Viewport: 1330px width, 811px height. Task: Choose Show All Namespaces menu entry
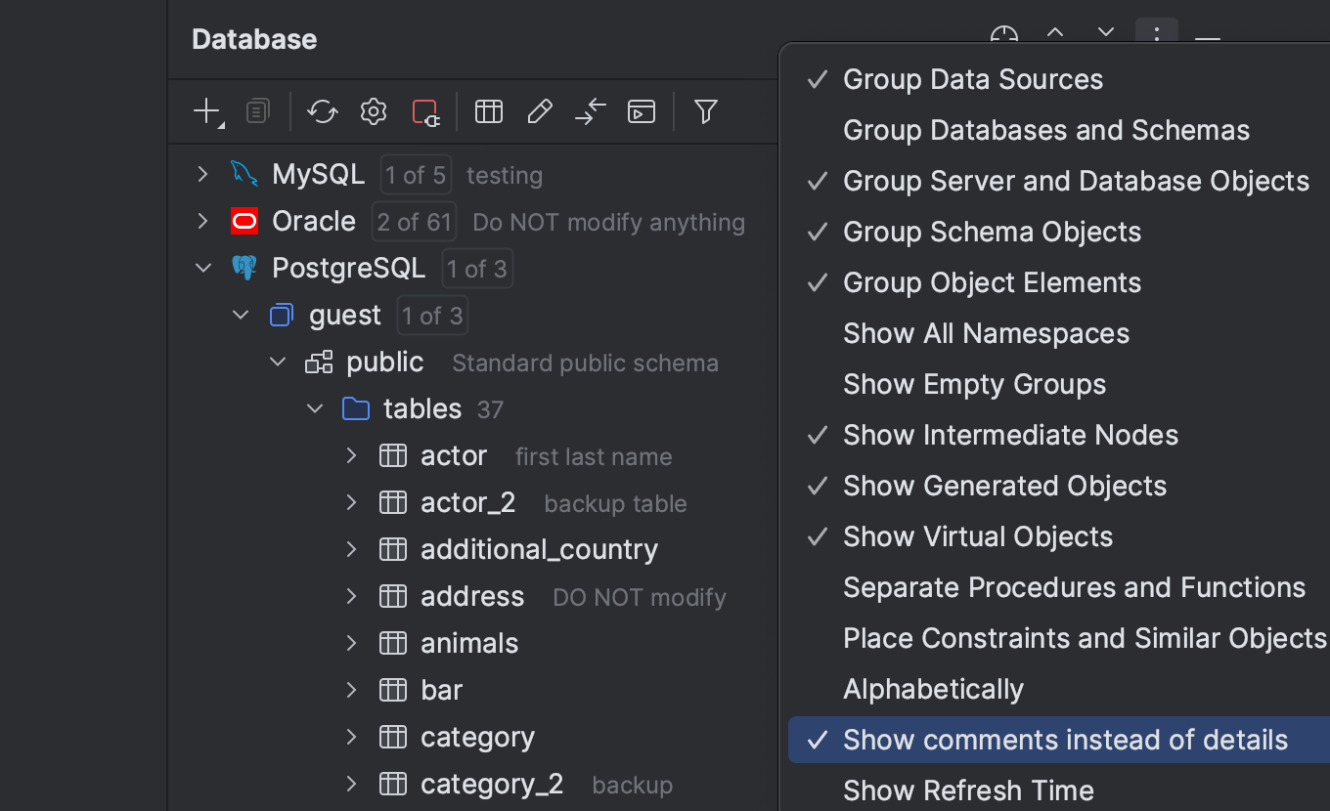point(986,333)
